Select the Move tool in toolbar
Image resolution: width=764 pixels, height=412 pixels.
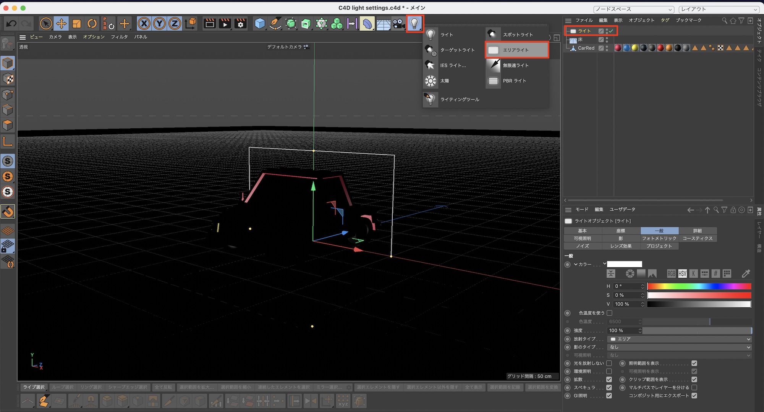click(x=61, y=24)
